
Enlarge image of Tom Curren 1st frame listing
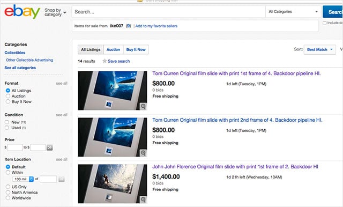pyautogui.click(x=143, y=106)
